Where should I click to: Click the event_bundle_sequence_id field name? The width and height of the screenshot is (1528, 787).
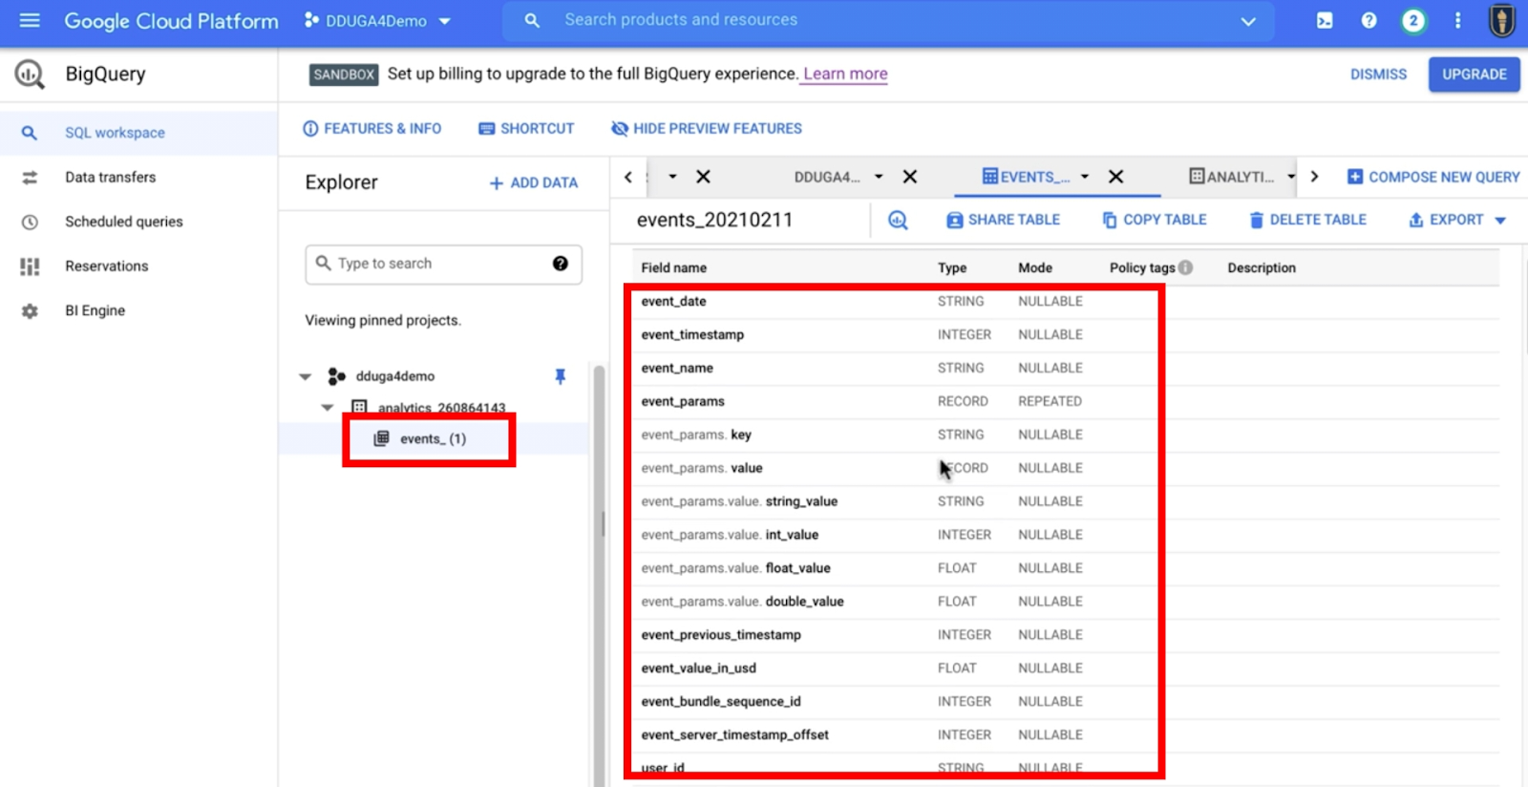(x=721, y=702)
